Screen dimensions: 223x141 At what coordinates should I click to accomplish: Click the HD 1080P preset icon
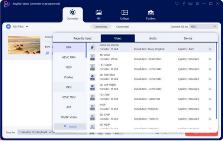click(x=93, y=67)
